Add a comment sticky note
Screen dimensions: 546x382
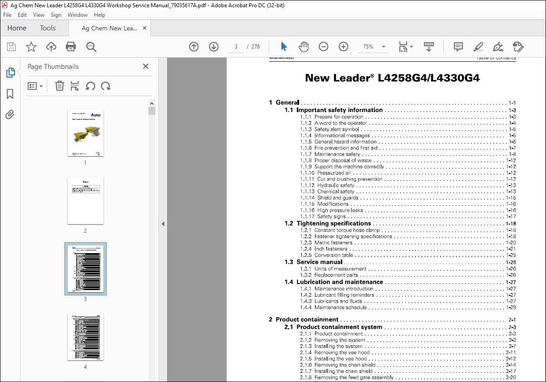pos(458,47)
